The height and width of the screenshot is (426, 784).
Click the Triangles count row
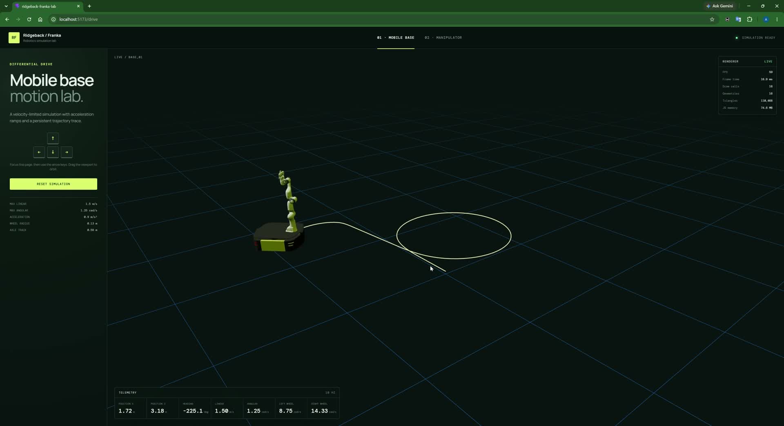click(747, 101)
